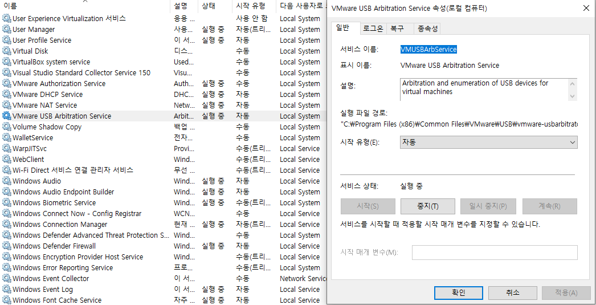The image size is (596, 305).
Task: Click gear icon of Wi-Fi Direct 서비스
Action: coord(6,170)
